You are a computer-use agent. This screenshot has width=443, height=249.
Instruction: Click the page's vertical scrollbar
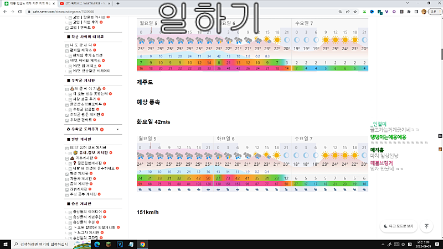(x=440, y=110)
